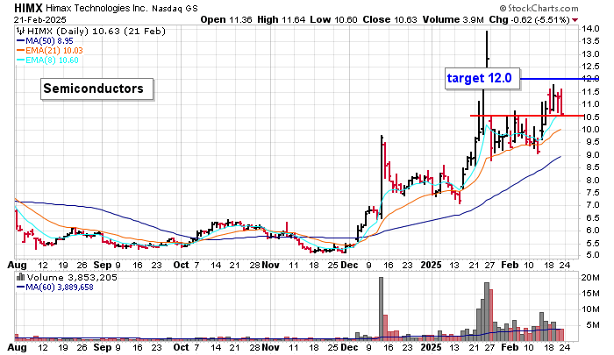Click the MA(50) 8.95 legend entry

coord(49,40)
